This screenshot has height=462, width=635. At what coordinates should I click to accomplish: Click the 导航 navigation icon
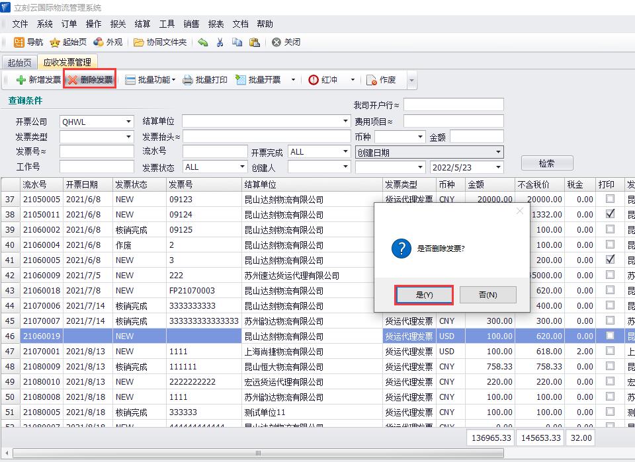pos(19,42)
